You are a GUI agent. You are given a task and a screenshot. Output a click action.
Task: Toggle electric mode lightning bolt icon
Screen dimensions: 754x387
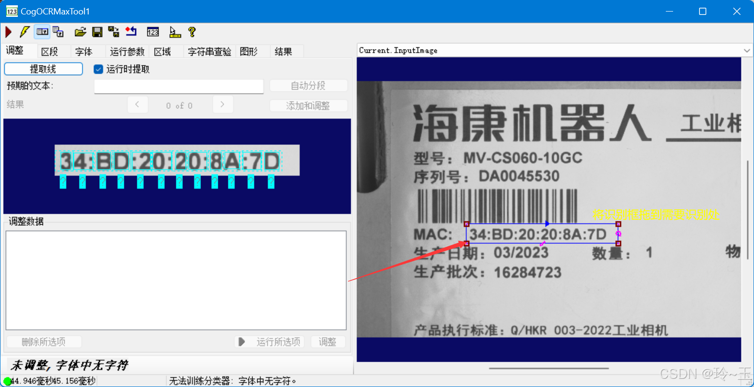point(24,32)
